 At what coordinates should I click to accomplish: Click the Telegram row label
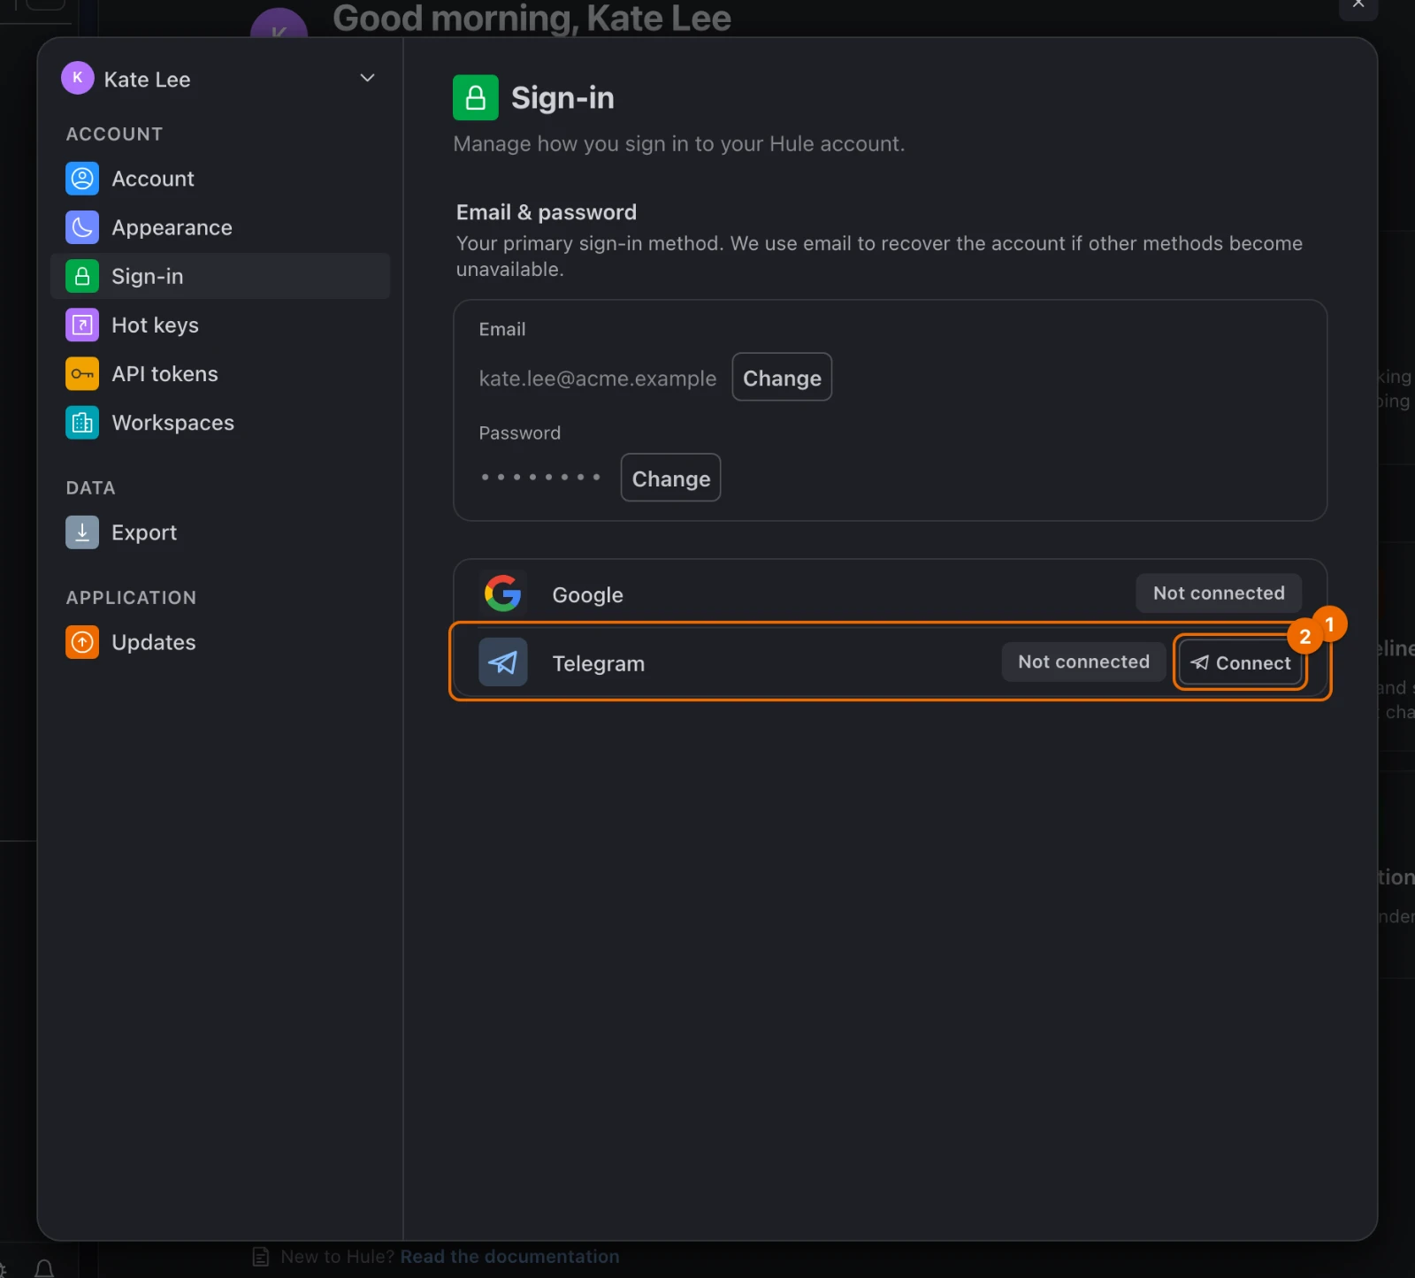[x=598, y=663]
